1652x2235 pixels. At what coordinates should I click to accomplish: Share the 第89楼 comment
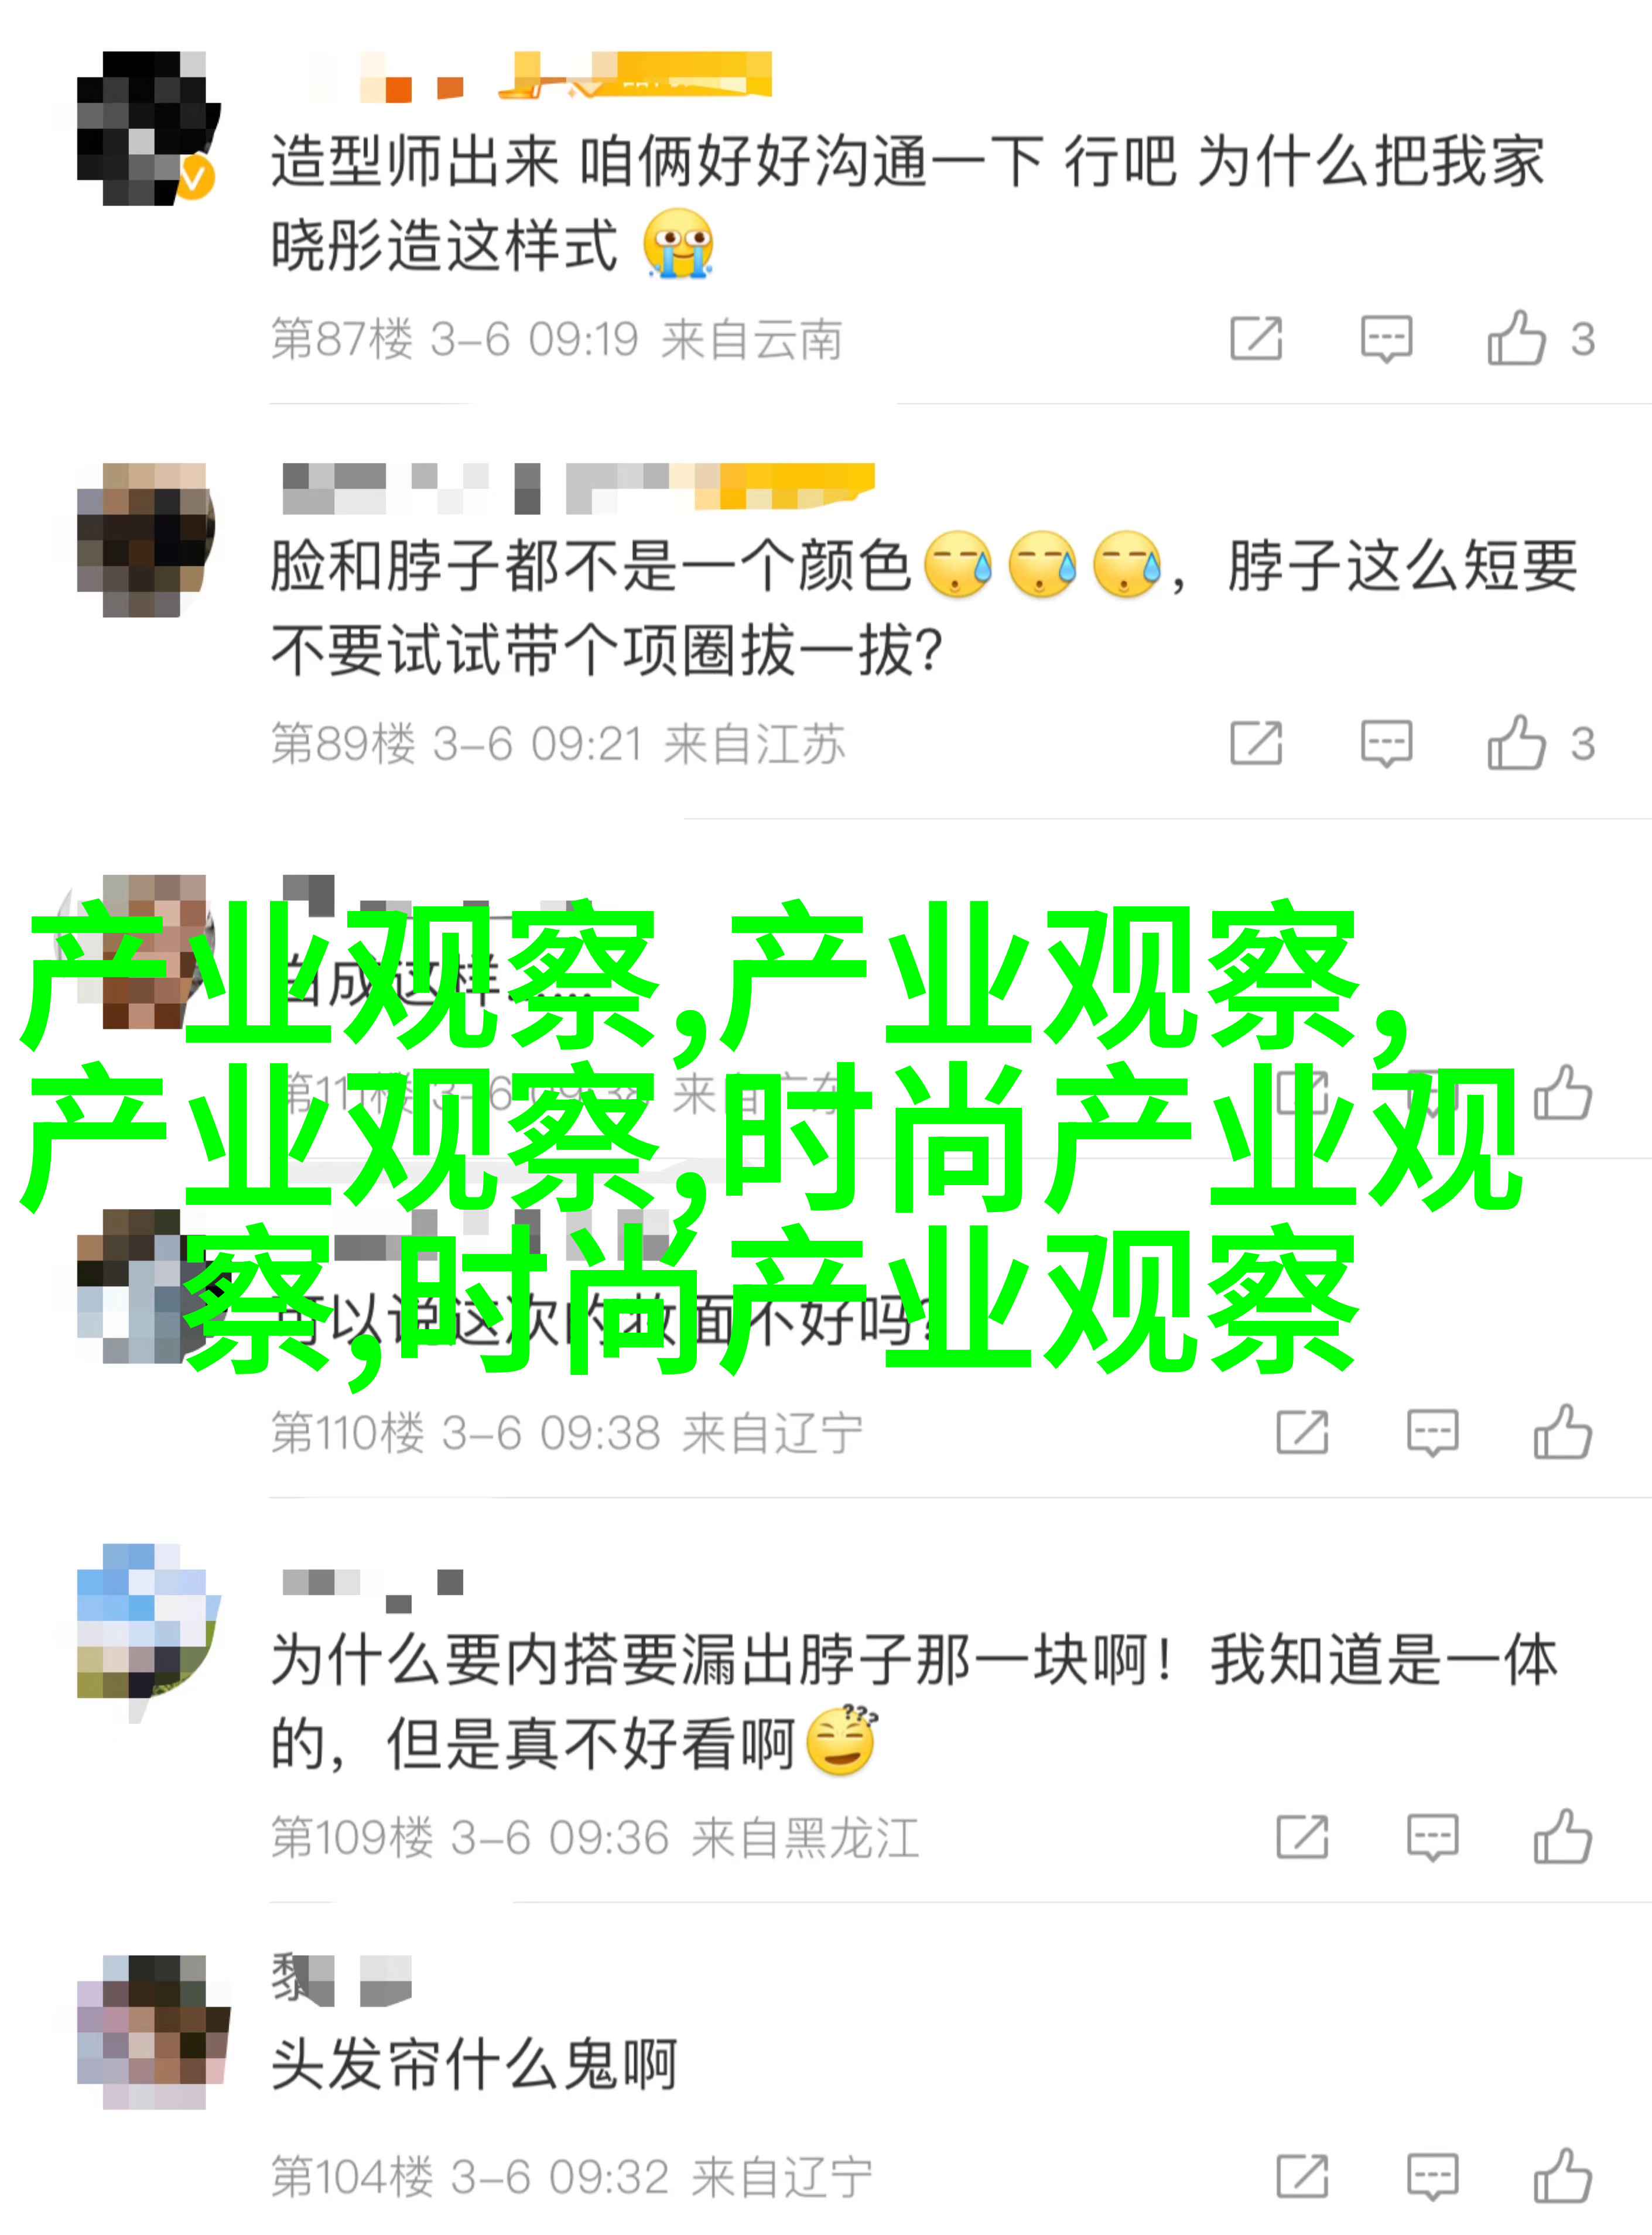pos(1257,743)
